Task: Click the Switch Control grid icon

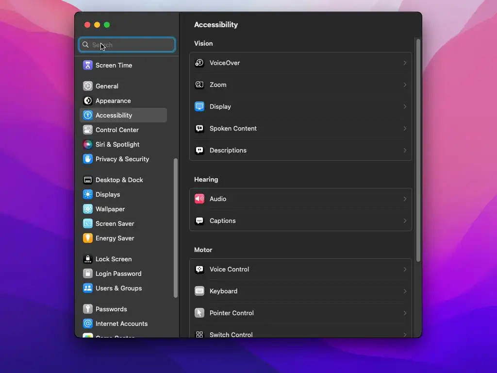Action: coord(199,334)
